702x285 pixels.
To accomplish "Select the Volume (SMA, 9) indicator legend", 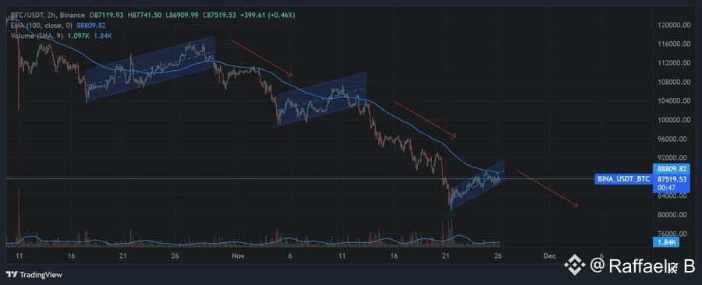I will 37,35.
